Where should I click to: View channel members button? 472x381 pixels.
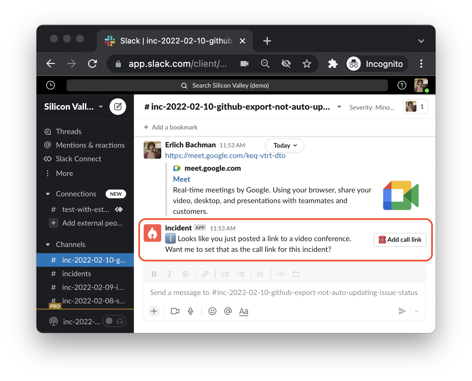click(416, 106)
